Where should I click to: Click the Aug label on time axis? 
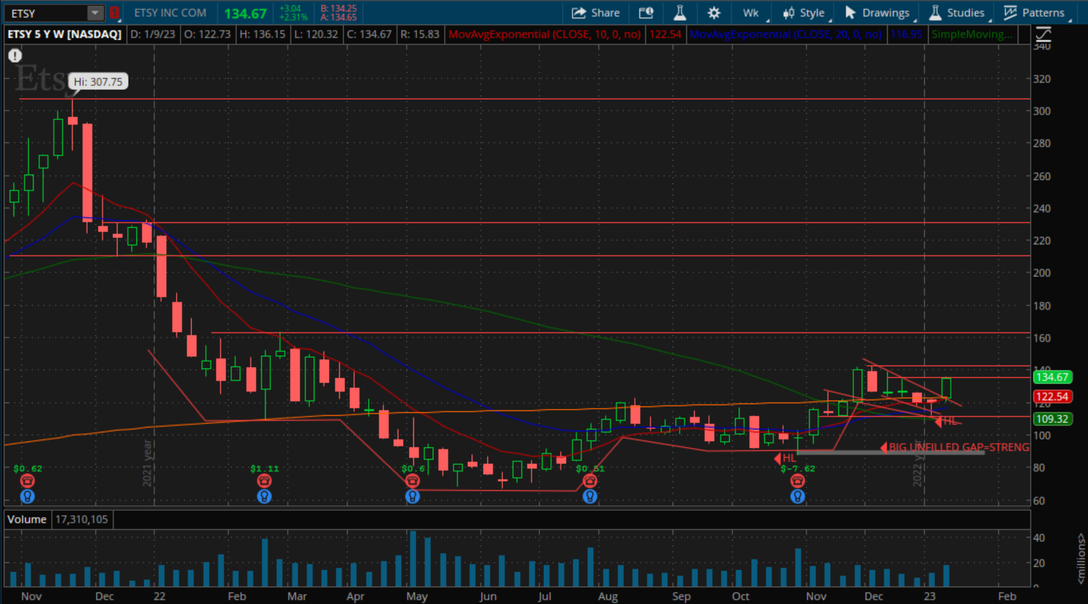(608, 596)
